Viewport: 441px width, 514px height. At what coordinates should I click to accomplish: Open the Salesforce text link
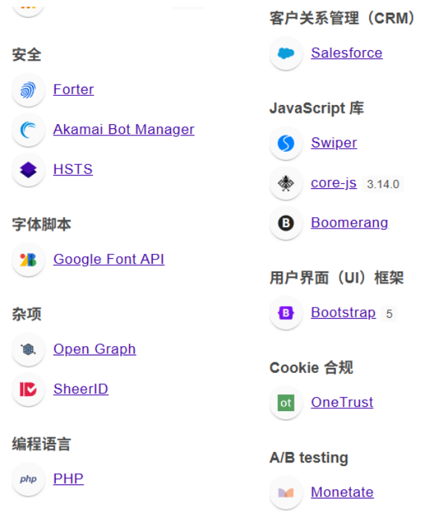tap(347, 53)
